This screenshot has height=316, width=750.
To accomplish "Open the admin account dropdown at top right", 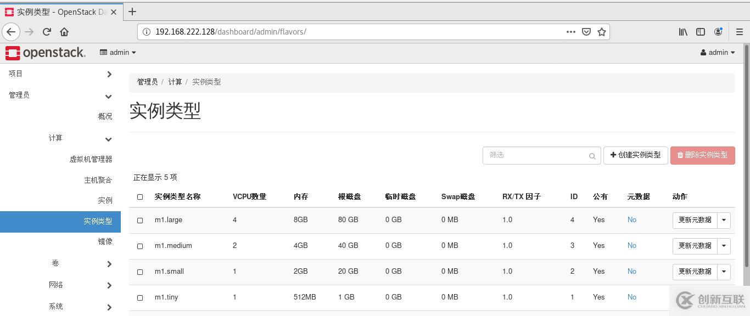I will 718,52.
